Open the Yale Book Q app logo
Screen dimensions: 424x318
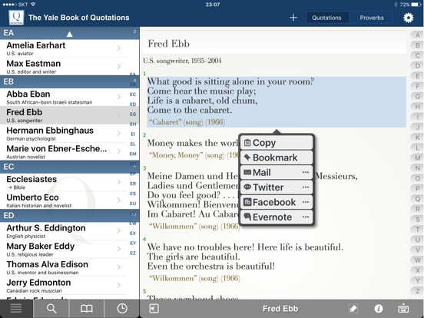click(16, 18)
